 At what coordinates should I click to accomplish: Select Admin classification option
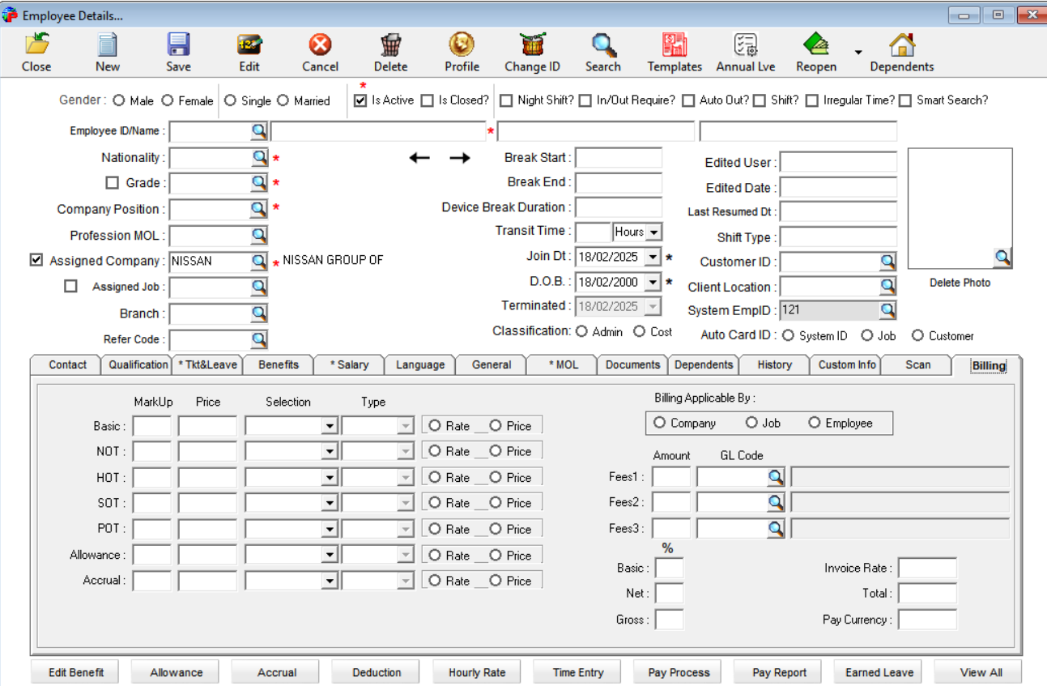click(x=581, y=331)
